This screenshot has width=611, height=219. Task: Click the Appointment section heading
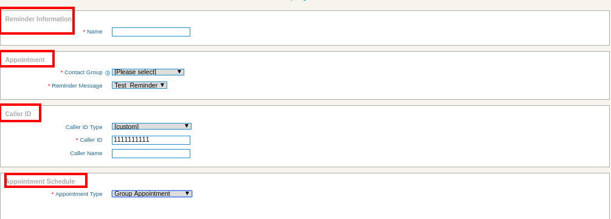click(25, 60)
